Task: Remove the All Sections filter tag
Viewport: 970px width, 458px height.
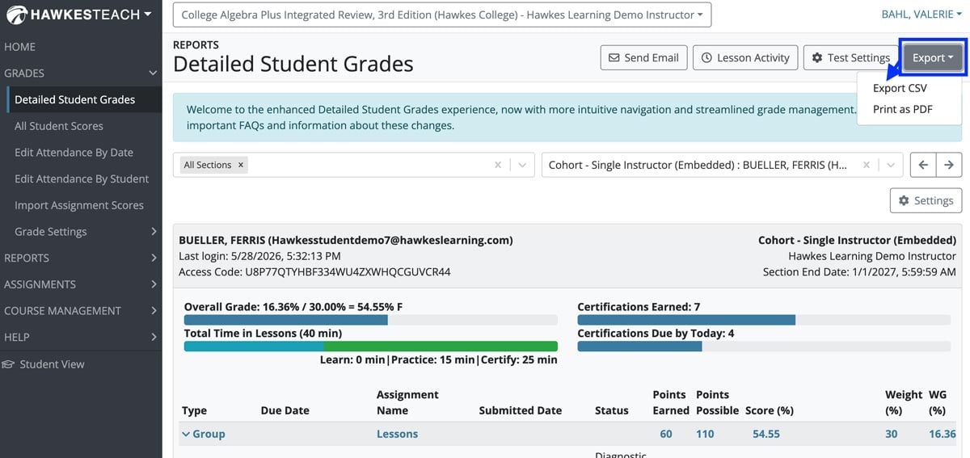Action: (x=241, y=165)
